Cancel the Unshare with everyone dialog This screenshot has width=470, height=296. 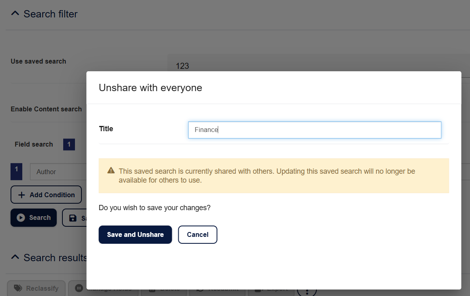(x=198, y=235)
